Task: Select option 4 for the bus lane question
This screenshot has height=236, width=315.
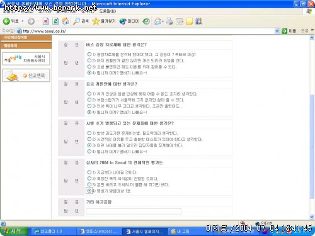Action: 89,72
